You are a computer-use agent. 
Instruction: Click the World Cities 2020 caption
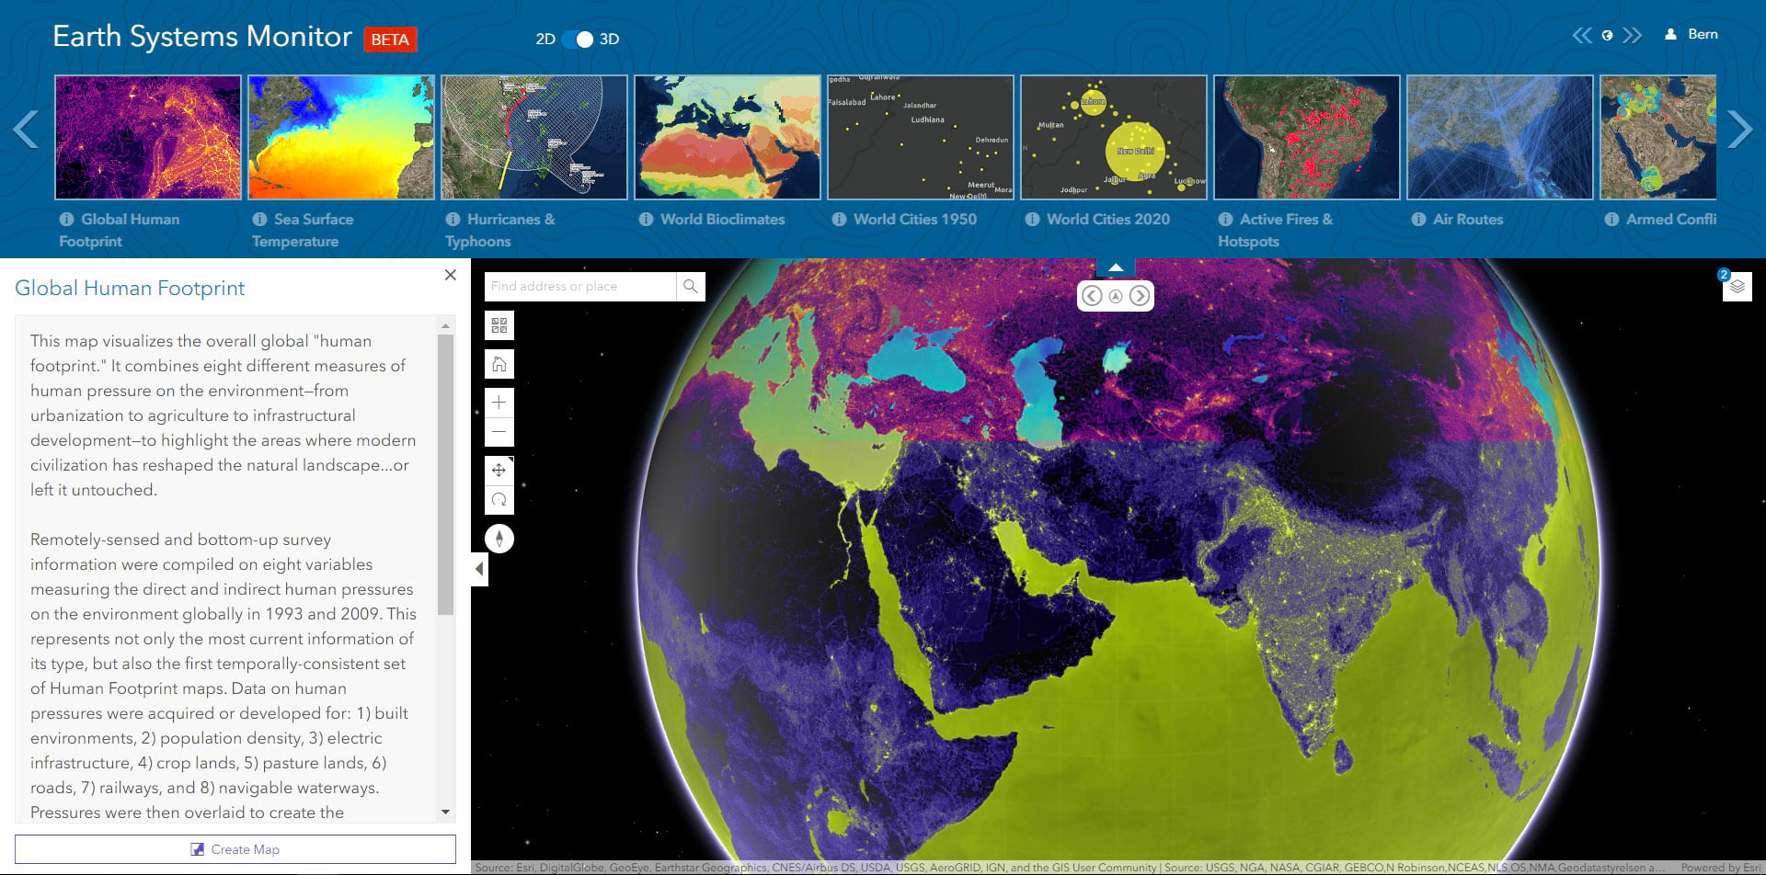coord(1108,219)
